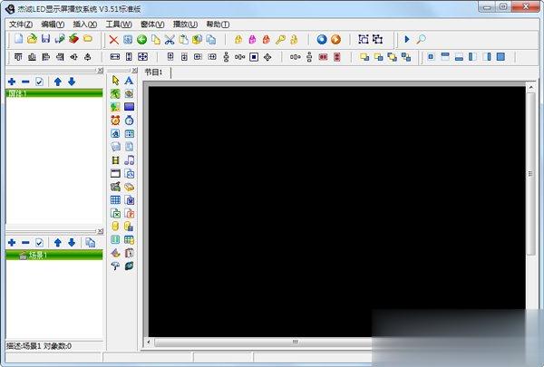Insert stopwatch timer object from toolbox
The height and width of the screenshot is (367, 544).
pos(129,121)
